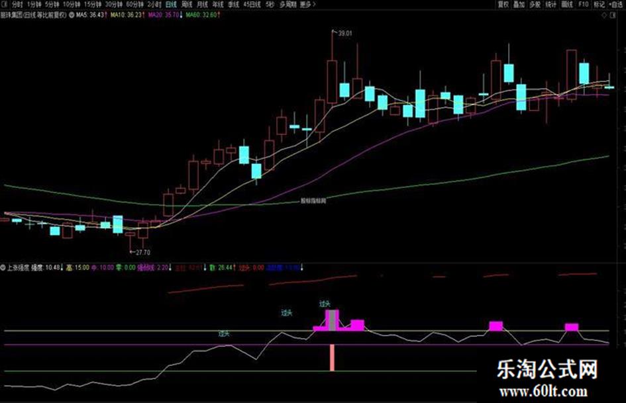Click the 复权 button in top toolbar
The height and width of the screenshot is (403, 626).
[503, 5]
